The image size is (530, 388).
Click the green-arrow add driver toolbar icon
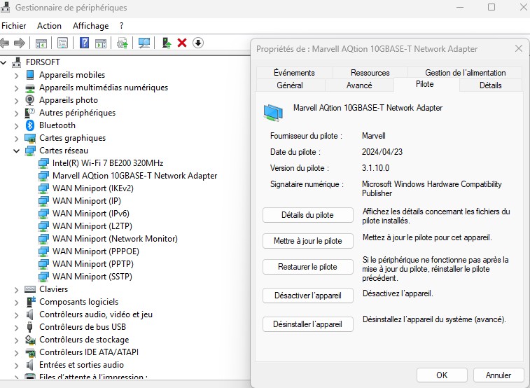(x=166, y=43)
